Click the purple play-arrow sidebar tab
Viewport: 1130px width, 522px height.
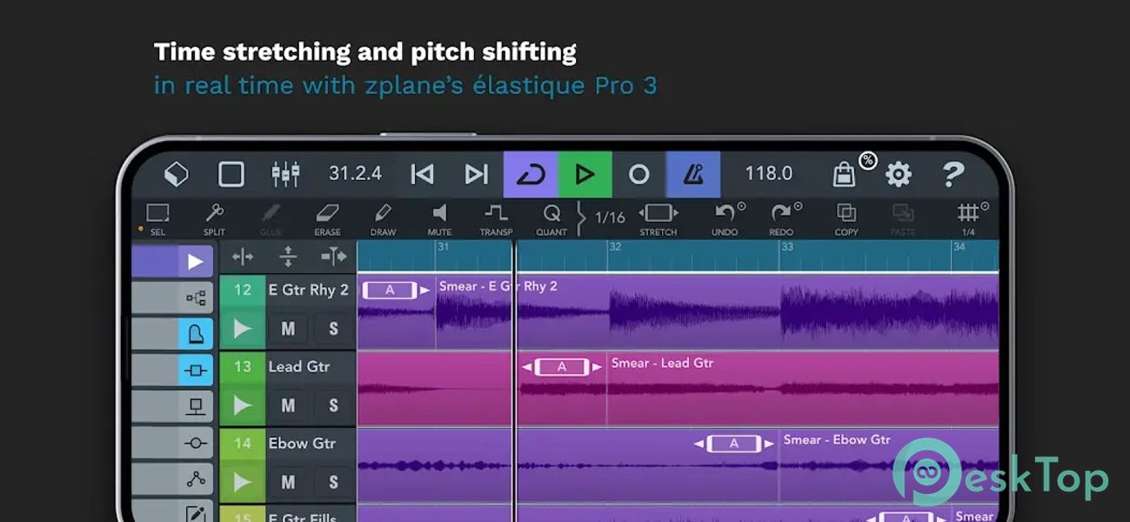tap(172, 262)
